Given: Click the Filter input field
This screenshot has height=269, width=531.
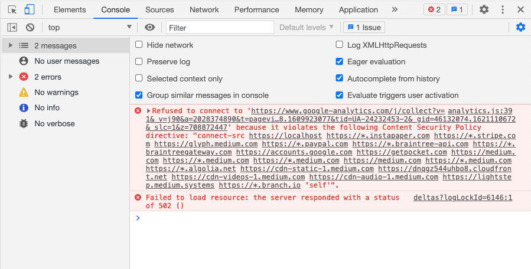Looking at the screenshot, I should 220,27.
